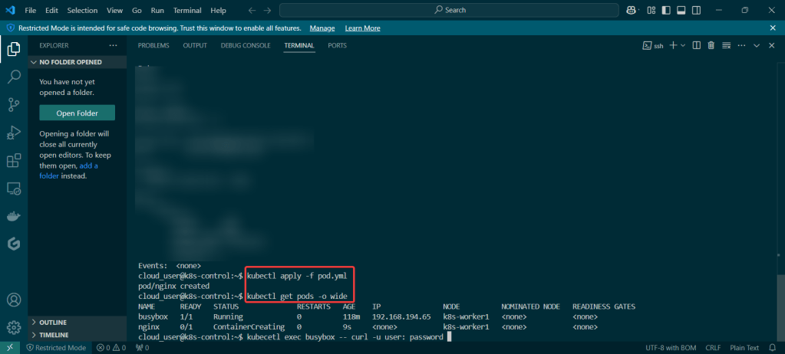
Task: Open the Extensions view
Action: [x=14, y=161]
